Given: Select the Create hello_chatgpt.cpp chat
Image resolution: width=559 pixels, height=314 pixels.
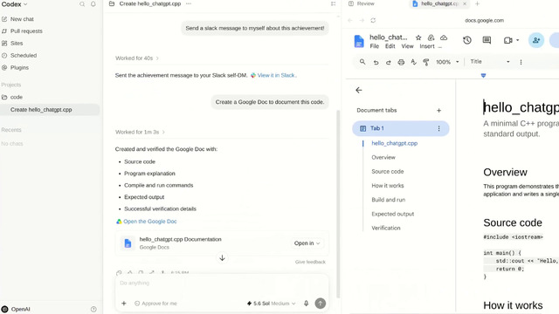Looking at the screenshot, I should pyautogui.click(x=50, y=110).
